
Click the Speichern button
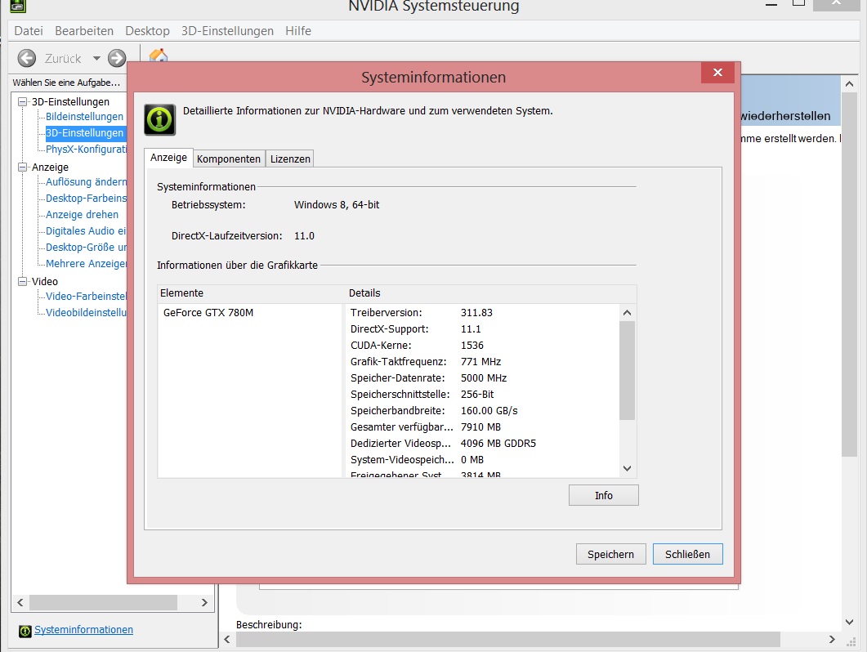pos(610,554)
